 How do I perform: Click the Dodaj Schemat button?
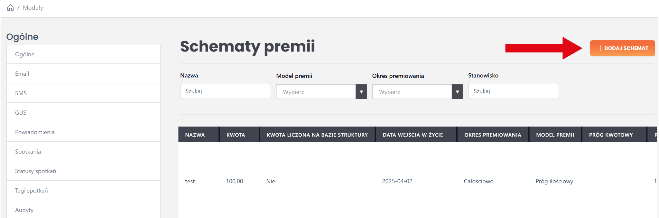pos(622,48)
